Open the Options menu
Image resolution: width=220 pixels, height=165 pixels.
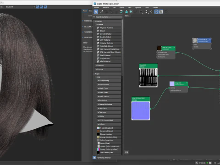138,7
